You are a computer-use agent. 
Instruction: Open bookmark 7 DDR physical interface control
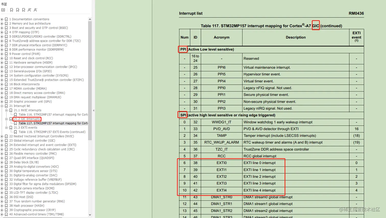coord(38,45)
